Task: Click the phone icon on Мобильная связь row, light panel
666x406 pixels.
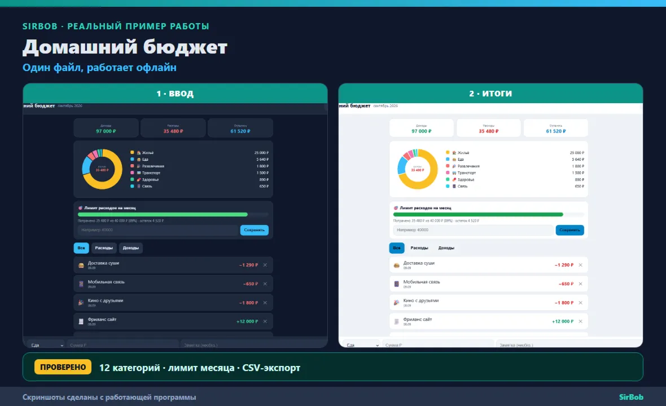Action: (396, 284)
